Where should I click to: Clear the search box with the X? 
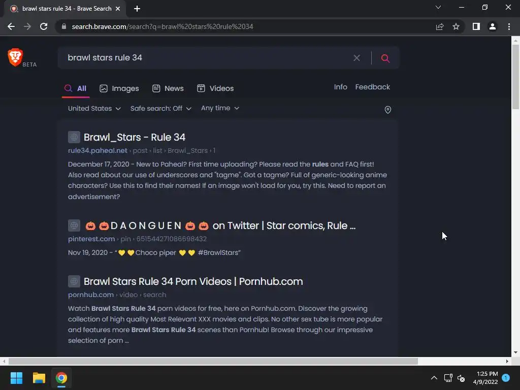pos(357,58)
